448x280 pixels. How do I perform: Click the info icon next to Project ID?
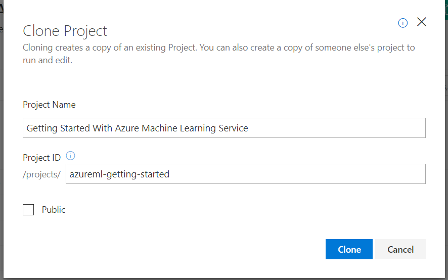point(71,156)
